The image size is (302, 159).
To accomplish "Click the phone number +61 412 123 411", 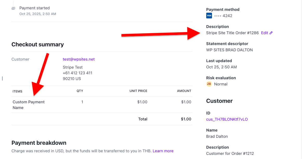I will coord(77,73).
